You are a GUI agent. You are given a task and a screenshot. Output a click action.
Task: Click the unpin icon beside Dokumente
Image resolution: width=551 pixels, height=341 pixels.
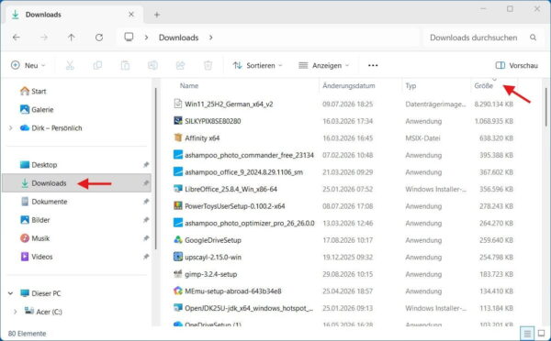click(146, 202)
